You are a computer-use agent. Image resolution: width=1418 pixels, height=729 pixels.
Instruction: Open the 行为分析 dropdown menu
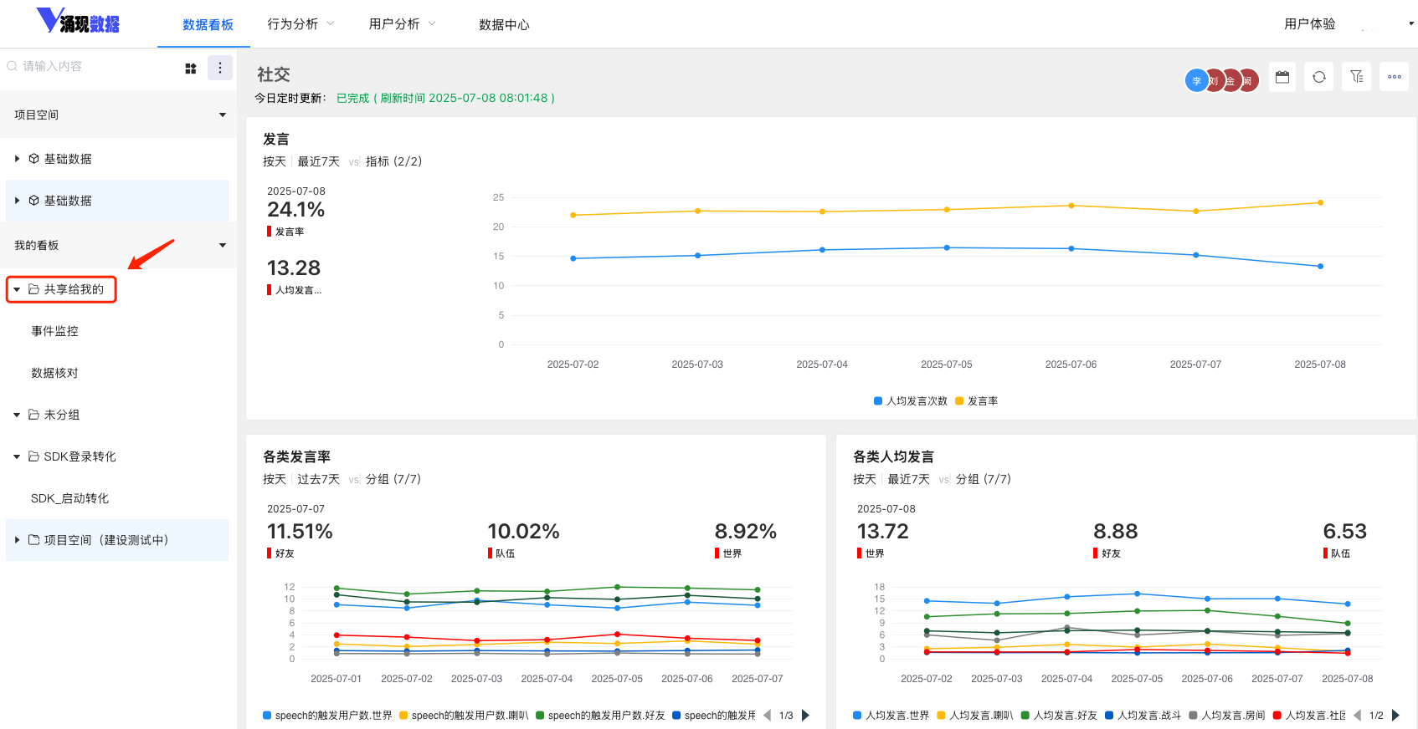pyautogui.click(x=301, y=24)
